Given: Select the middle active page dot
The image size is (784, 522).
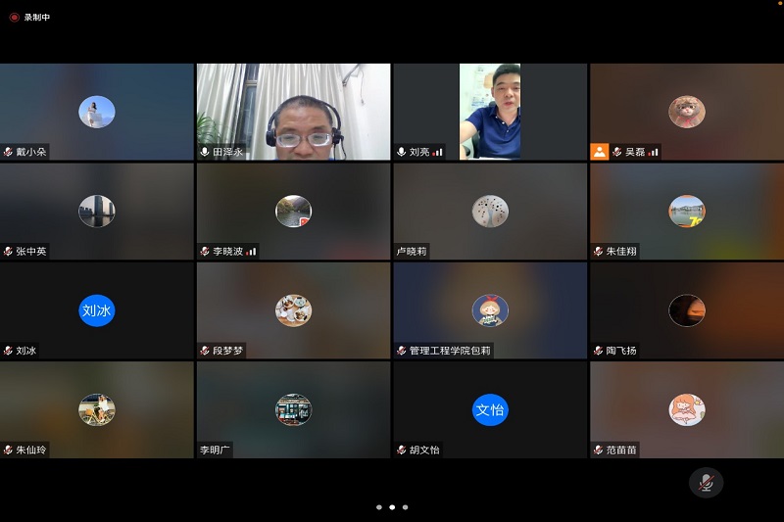Looking at the screenshot, I should pos(392,507).
